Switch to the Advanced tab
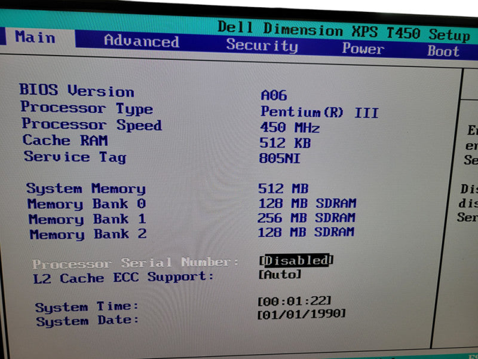Screen dimensions: 478x359 point(142,41)
